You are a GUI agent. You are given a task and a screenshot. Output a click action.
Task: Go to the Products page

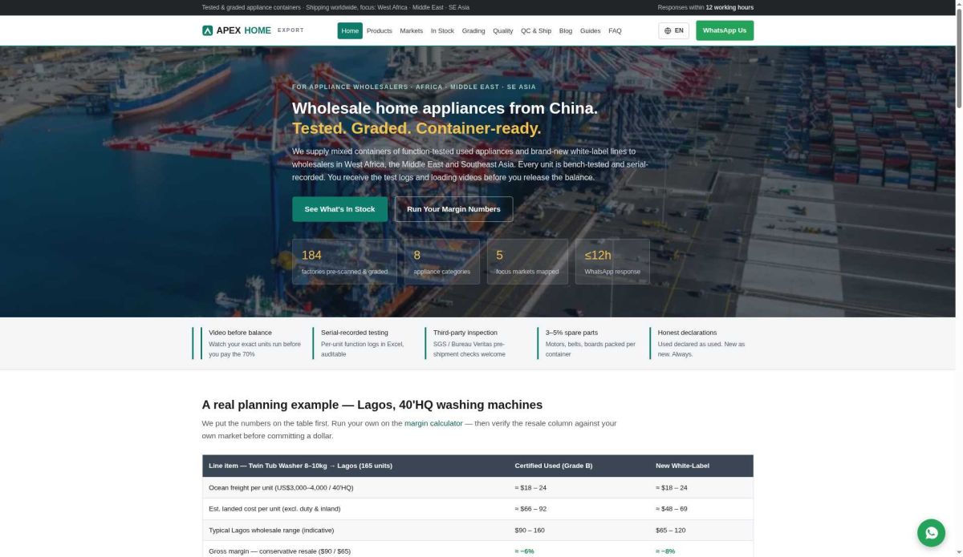point(380,30)
